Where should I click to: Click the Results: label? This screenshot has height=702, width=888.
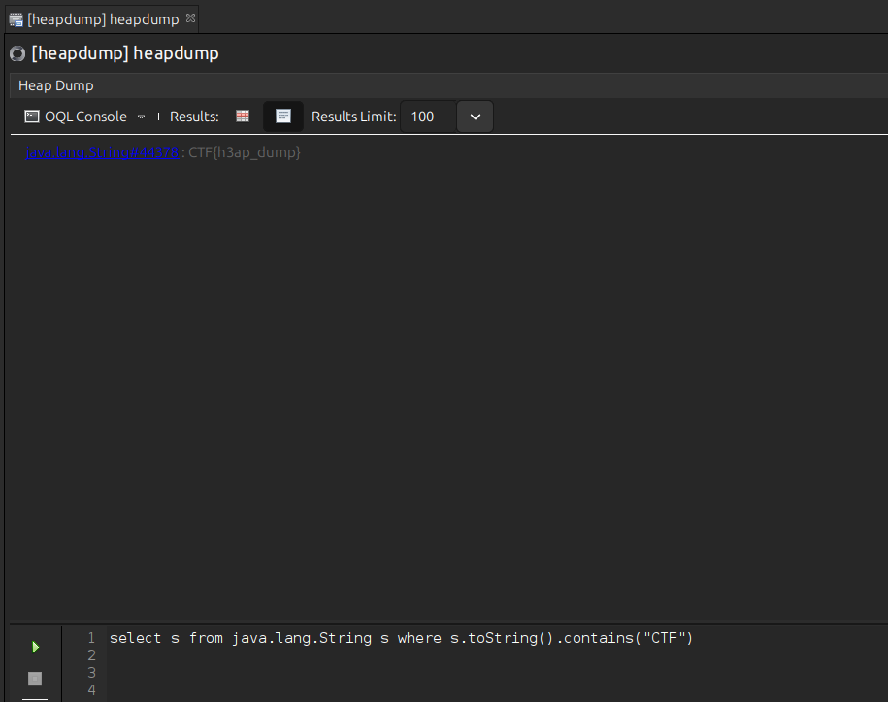(x=194, y=117)
